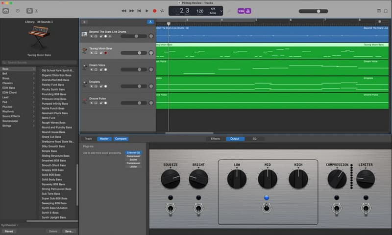Flip the Squeeze toggle switch
Viewport: 392px width, 235px height.
pos(171,210)
